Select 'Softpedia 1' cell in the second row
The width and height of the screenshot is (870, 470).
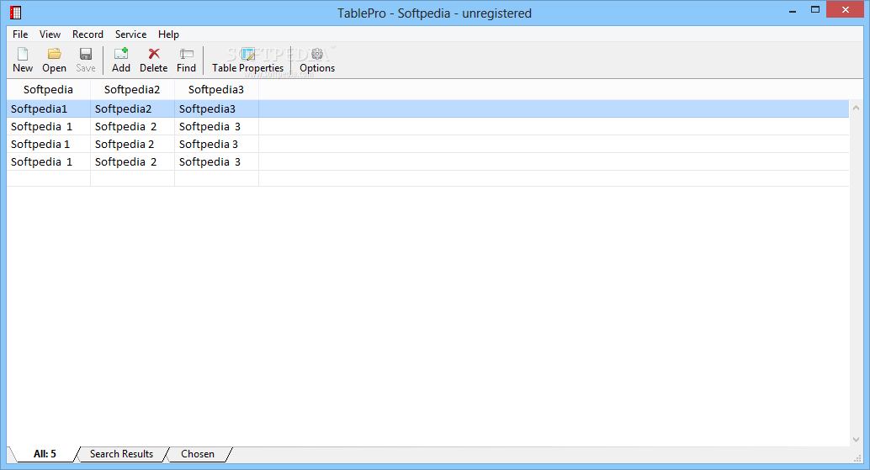(48, 127)
